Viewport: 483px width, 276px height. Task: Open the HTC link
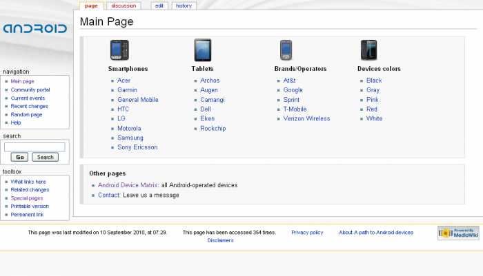[x=124, y=109]
